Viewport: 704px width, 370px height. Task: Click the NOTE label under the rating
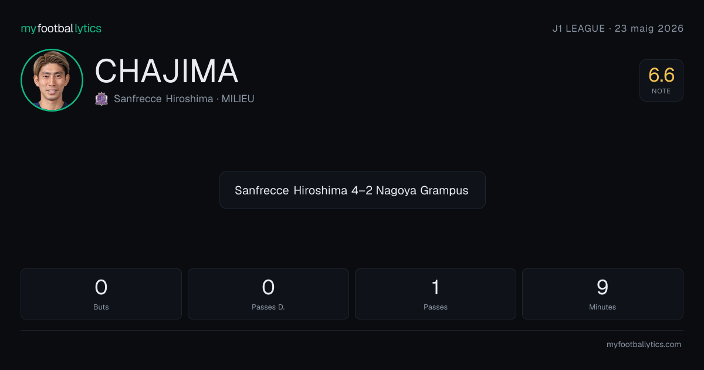tap(661, 92)
